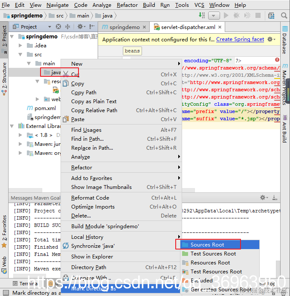Open the VCS menu

pos(199,5)
